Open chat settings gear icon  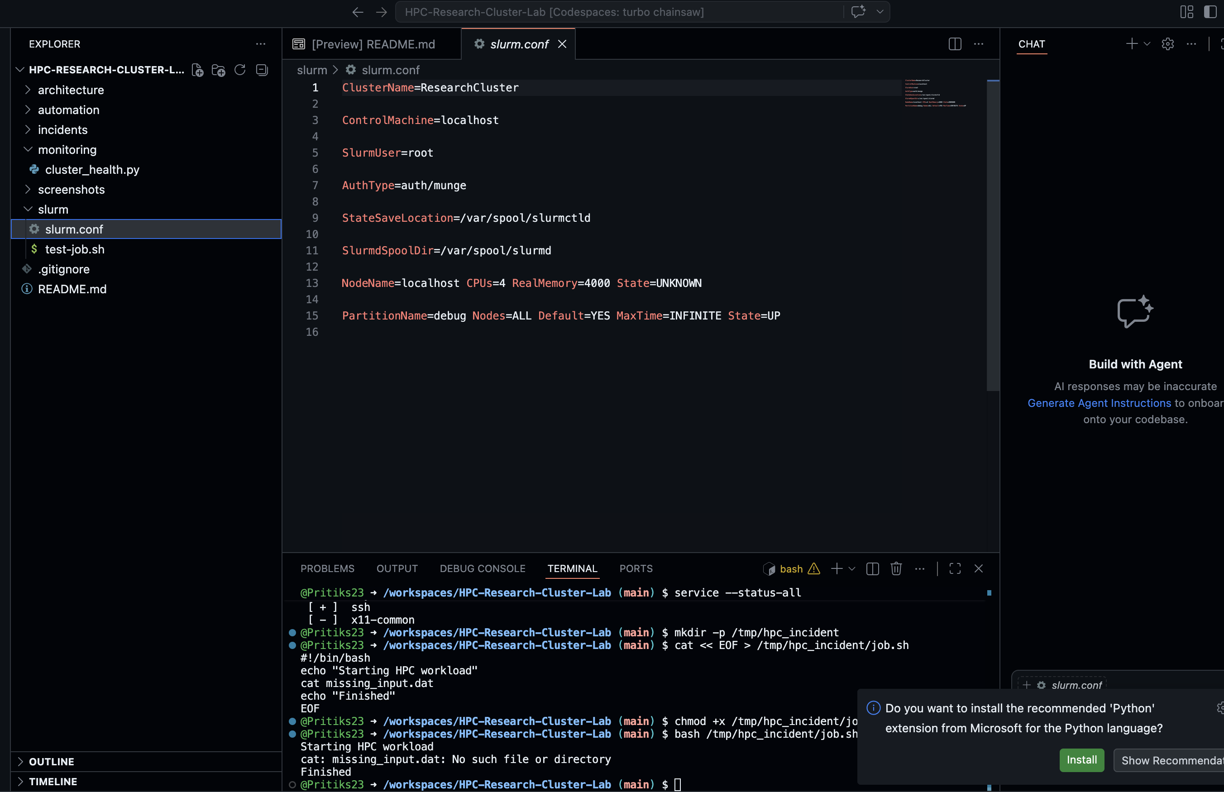(1167, 44)
